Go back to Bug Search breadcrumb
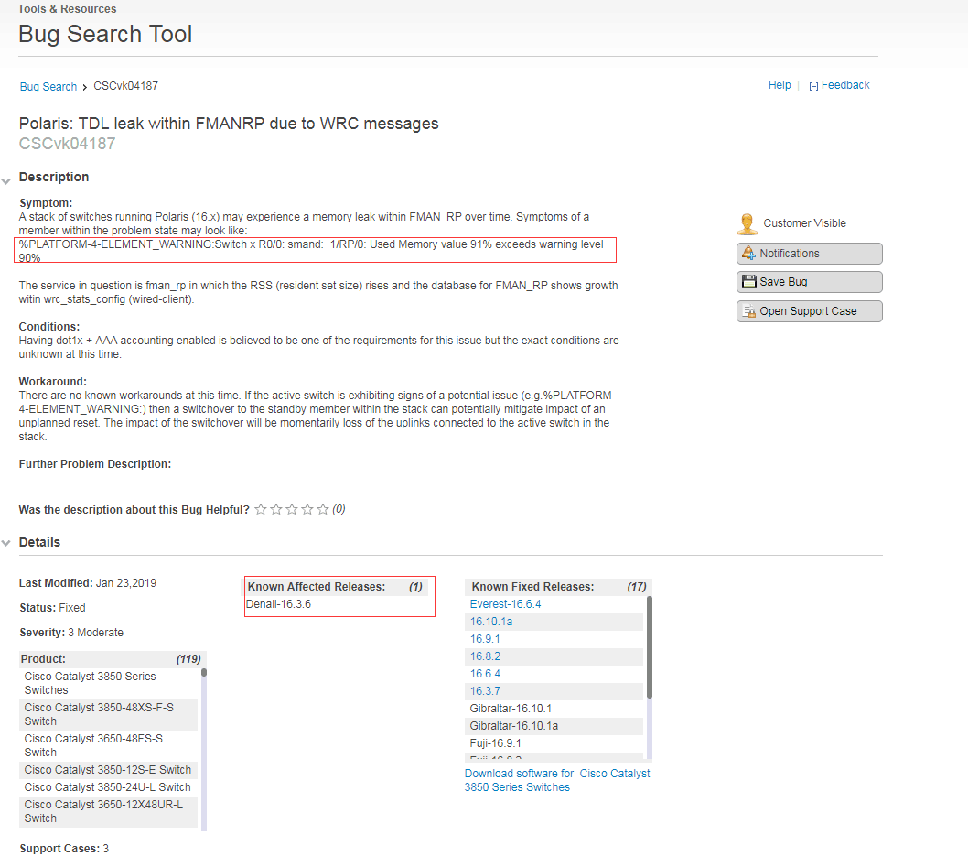Viewport: 968px width, 867px height. [48, 87]
